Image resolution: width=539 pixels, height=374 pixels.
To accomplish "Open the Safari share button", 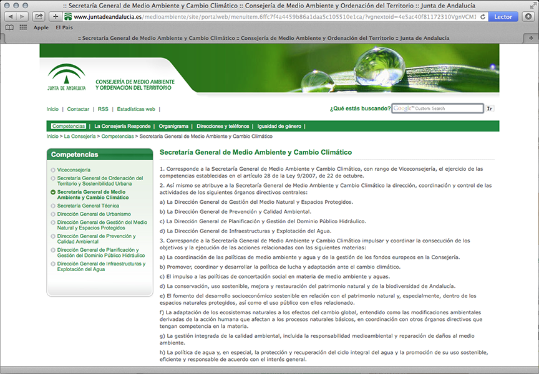I will click(39, 17).
